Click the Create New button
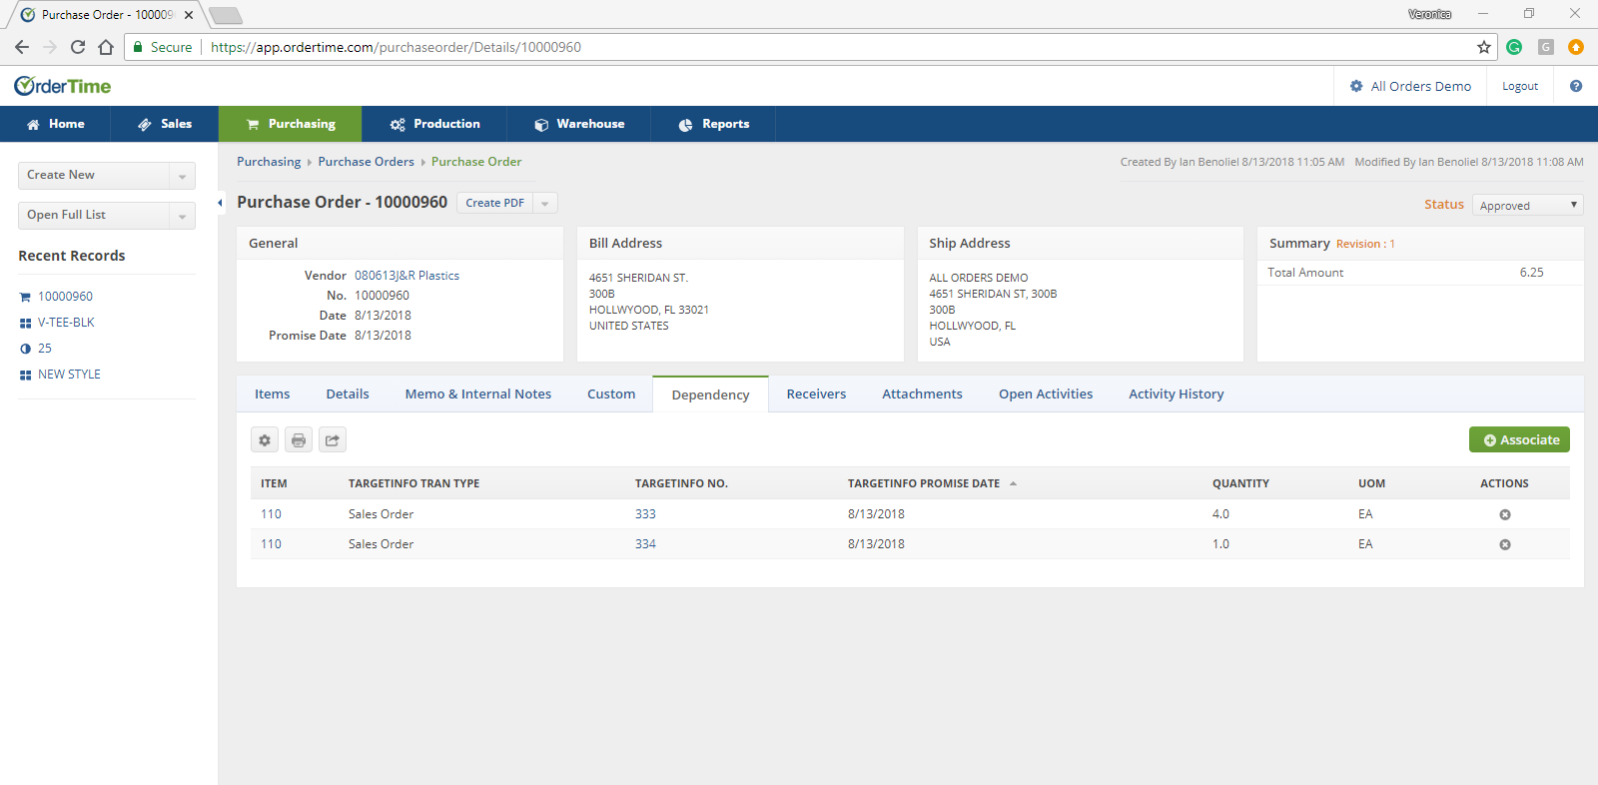Viewport: 1598px width, 785px height. [94, 176]
